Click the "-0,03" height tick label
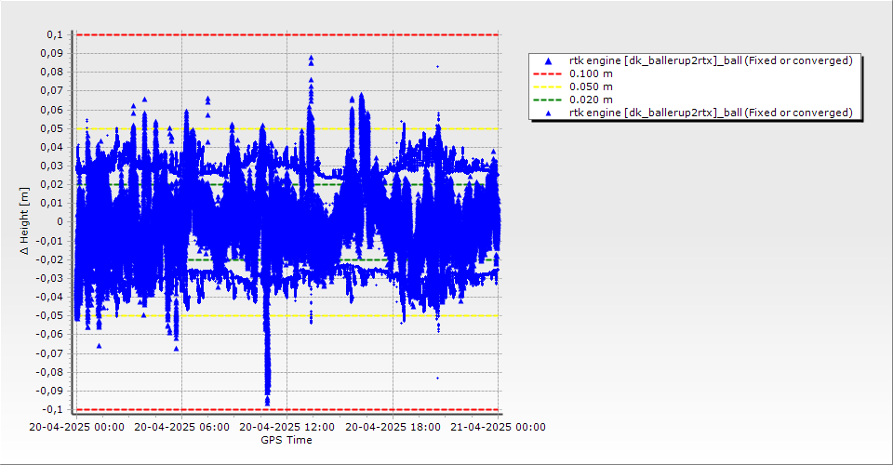Image resolution: width=893 pixels, height=465 pixels. pos(50,278)
